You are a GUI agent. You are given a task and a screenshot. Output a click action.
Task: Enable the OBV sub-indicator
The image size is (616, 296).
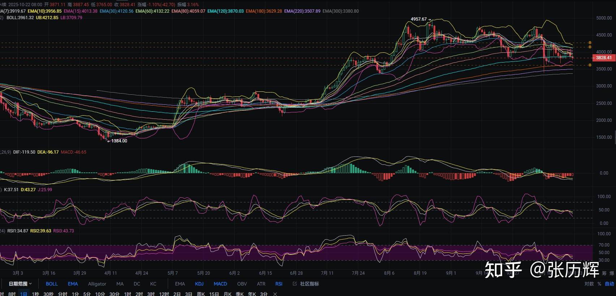[x=242, y=284]
